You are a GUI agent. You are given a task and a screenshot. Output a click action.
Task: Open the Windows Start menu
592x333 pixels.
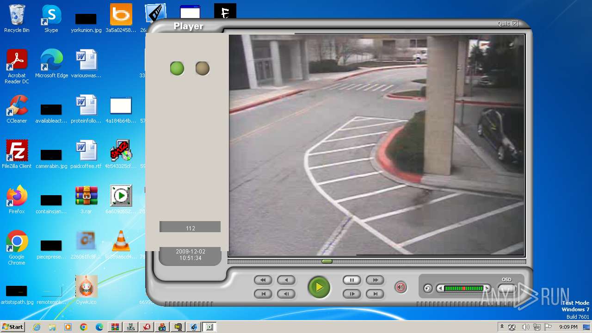(13, 327)
